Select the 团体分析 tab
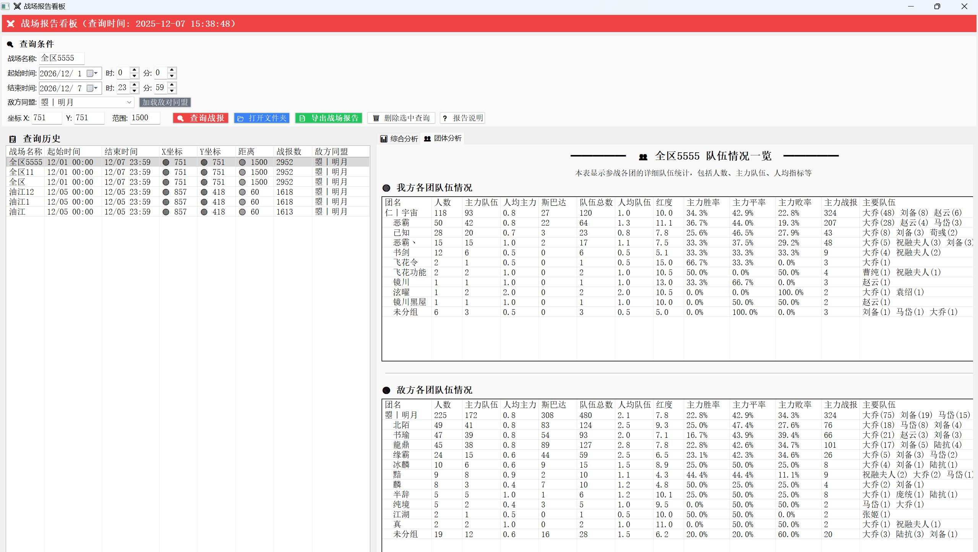This screenshot has height=552, width=978. [x=443, y=138]
